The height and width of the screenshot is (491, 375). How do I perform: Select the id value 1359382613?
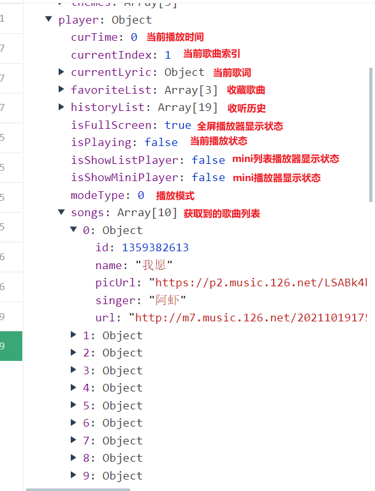[156, 247]
